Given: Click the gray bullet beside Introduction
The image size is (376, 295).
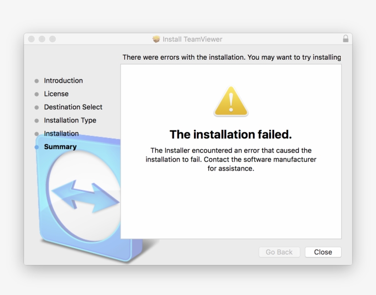Looking at the screenshot, I should [37, 81].
